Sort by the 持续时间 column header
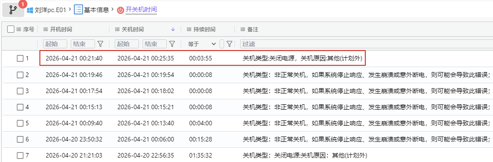Screen dimensions: 493x162 coord(204,30)
